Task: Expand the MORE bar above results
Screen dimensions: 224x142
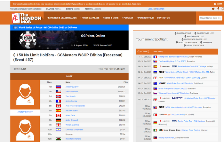Action: [69, 76]
